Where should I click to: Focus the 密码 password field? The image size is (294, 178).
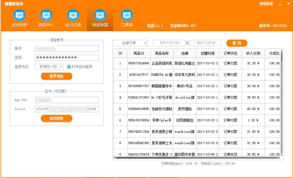67,57
